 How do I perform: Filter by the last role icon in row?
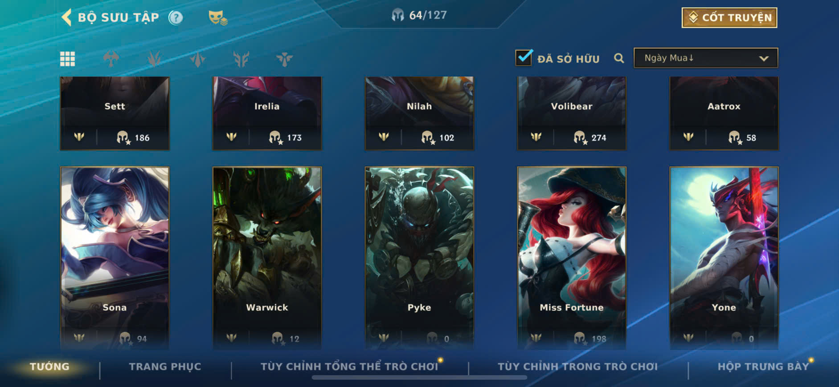284,59
